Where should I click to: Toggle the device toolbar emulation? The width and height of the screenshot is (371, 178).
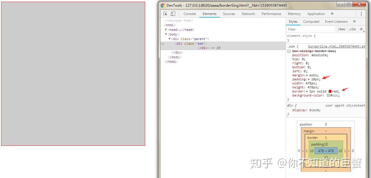click(173, 14)
